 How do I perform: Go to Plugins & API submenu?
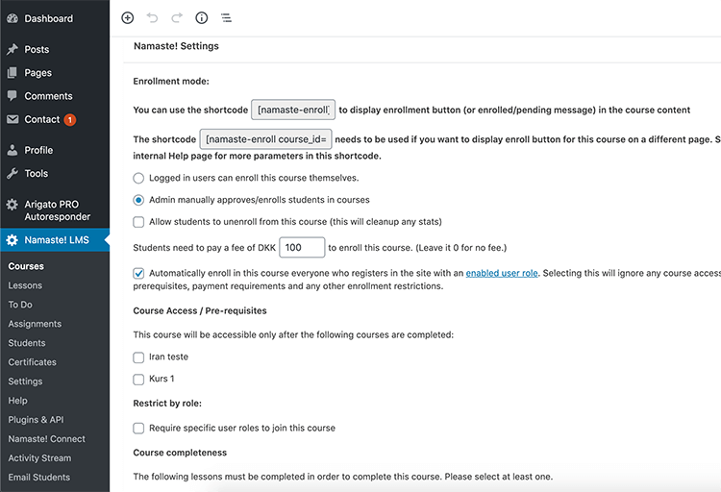click(x=36, y=419)
